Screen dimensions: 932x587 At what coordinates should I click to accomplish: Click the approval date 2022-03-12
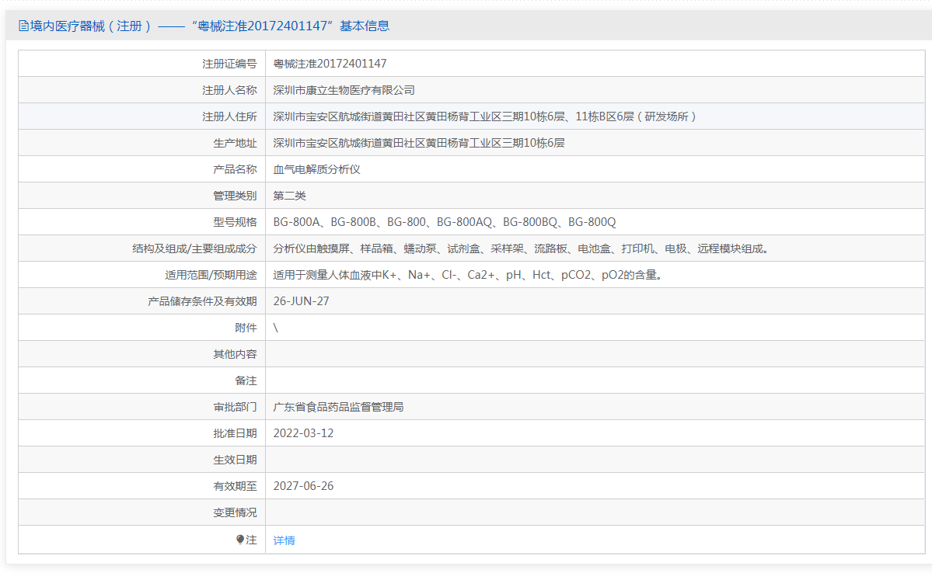303,433
